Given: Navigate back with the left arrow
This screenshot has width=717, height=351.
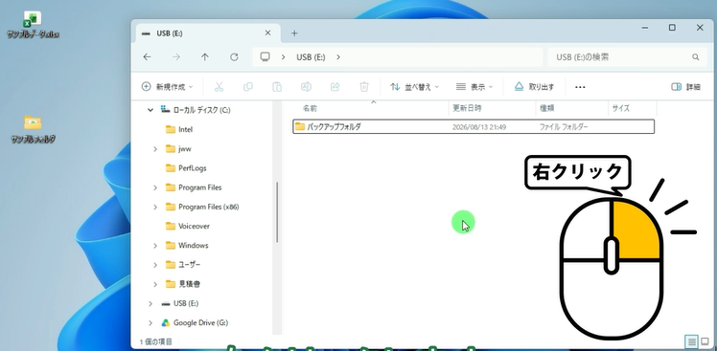Looking at the screenshot, I should click(147, 57).
